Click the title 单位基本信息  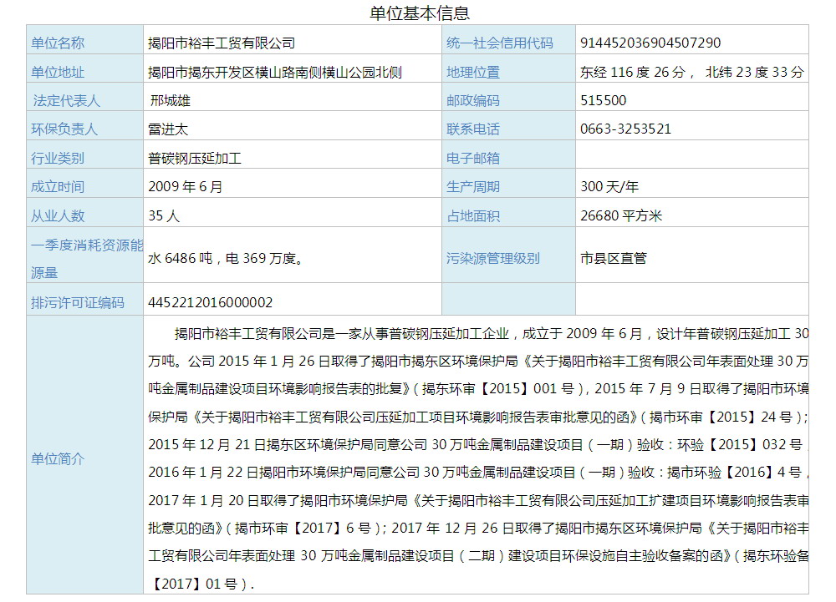coord(420,13)
